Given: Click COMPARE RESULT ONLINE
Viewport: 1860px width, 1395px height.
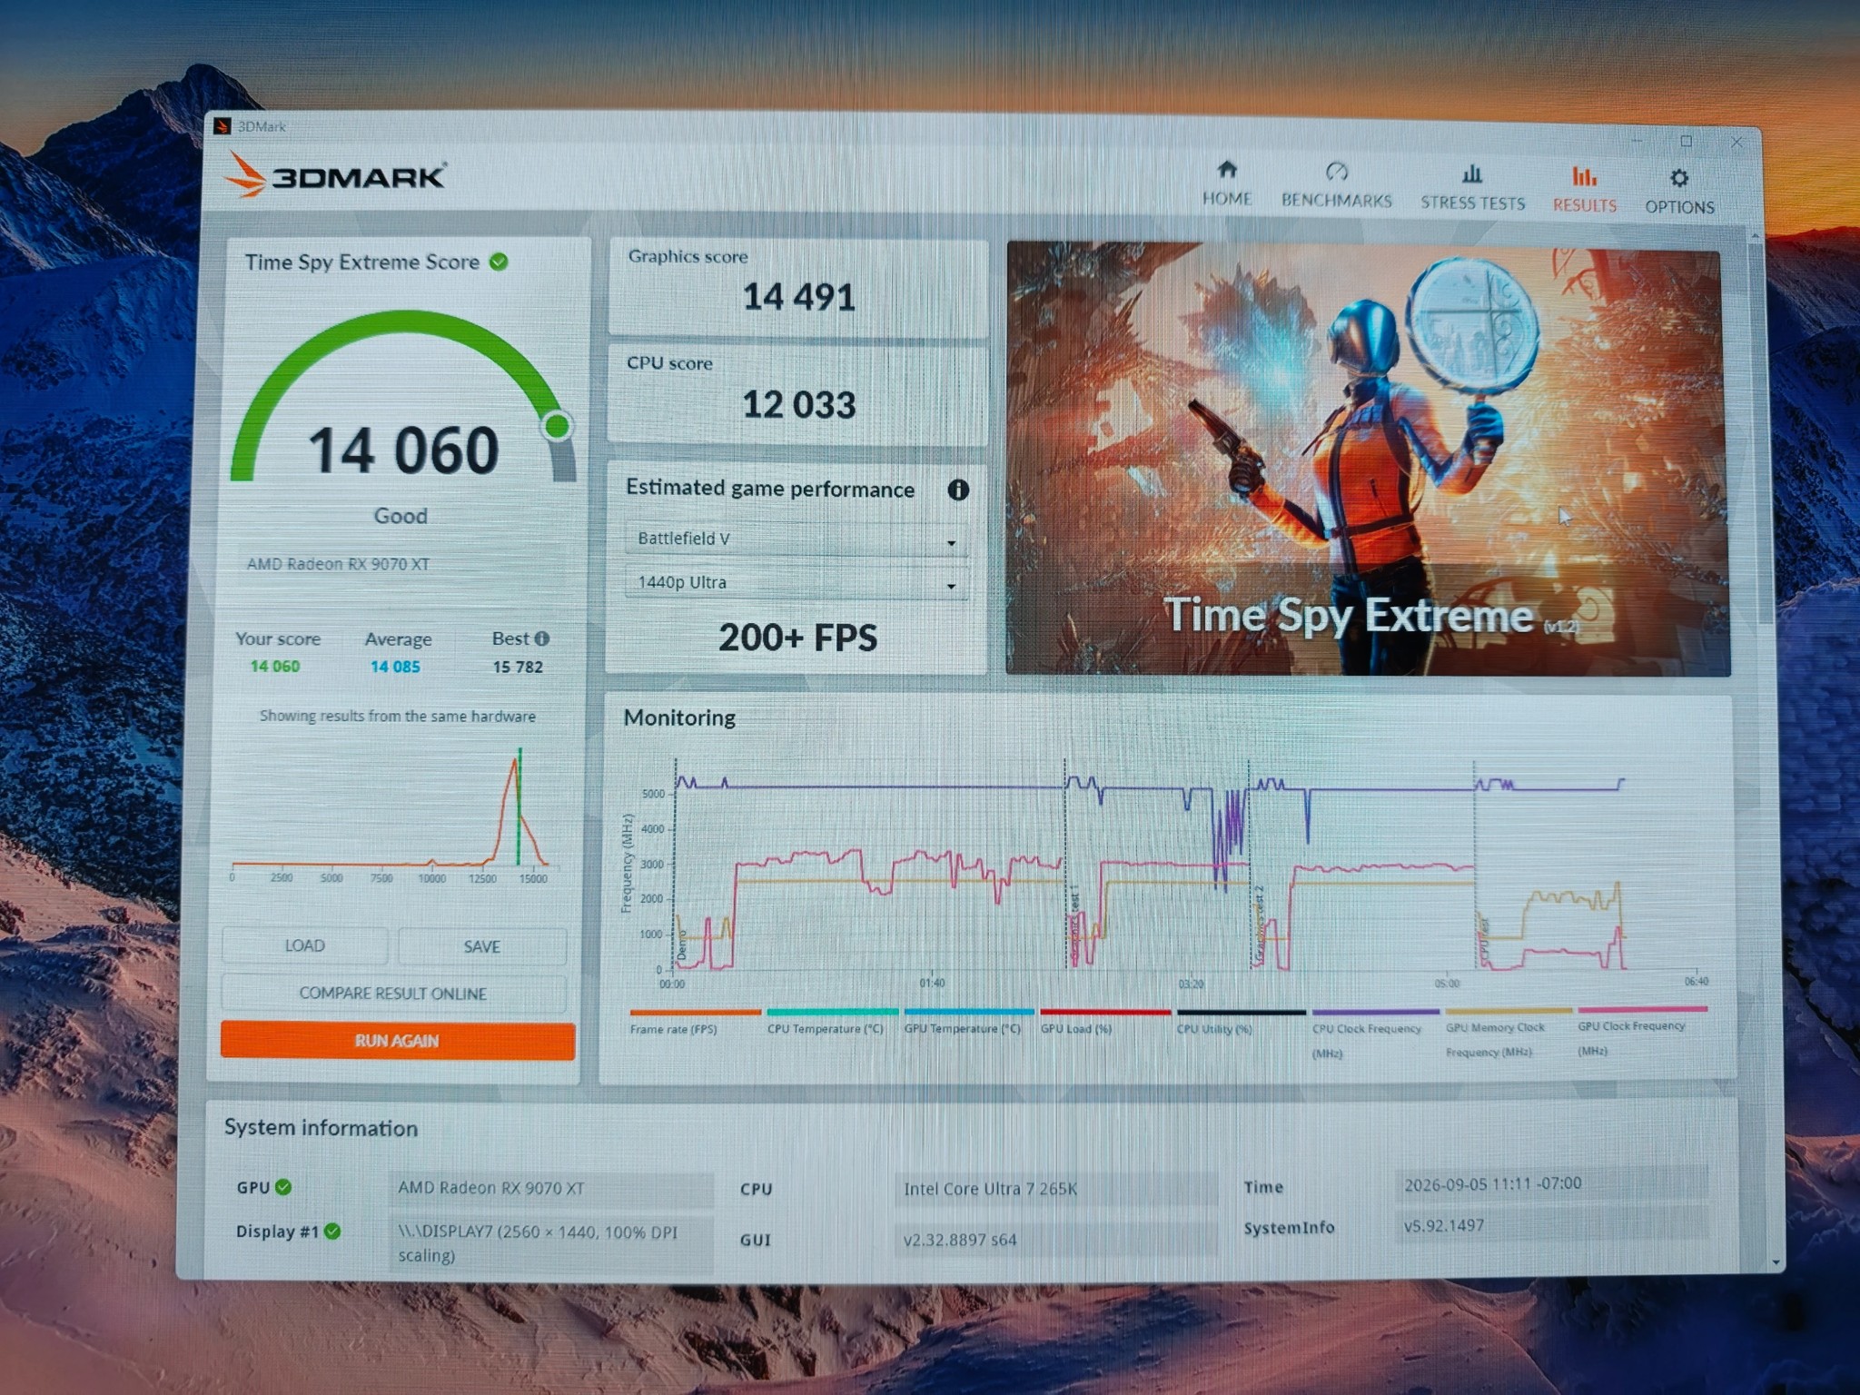Looking at the screenshot, I should click(393, 994).
